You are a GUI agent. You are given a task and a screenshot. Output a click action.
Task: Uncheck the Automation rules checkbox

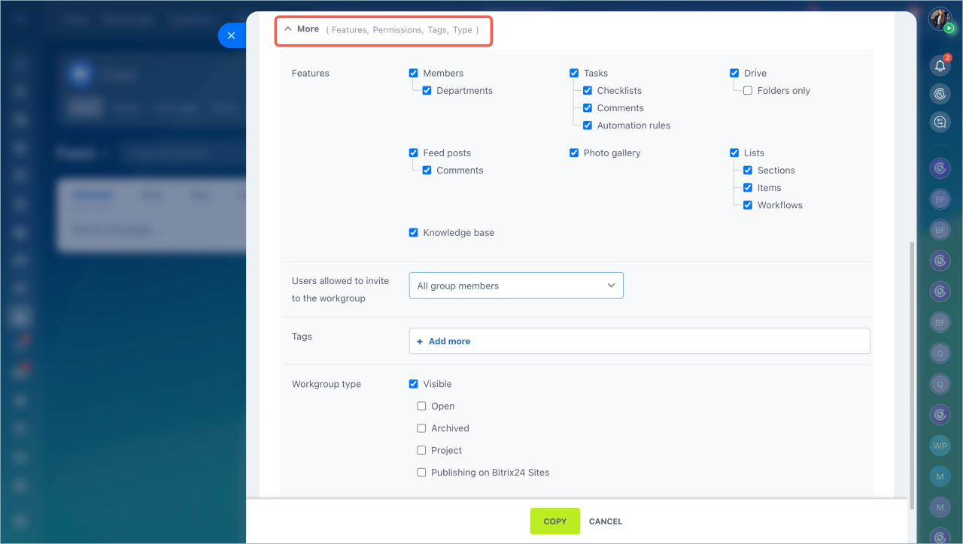(x=588, y=125)
